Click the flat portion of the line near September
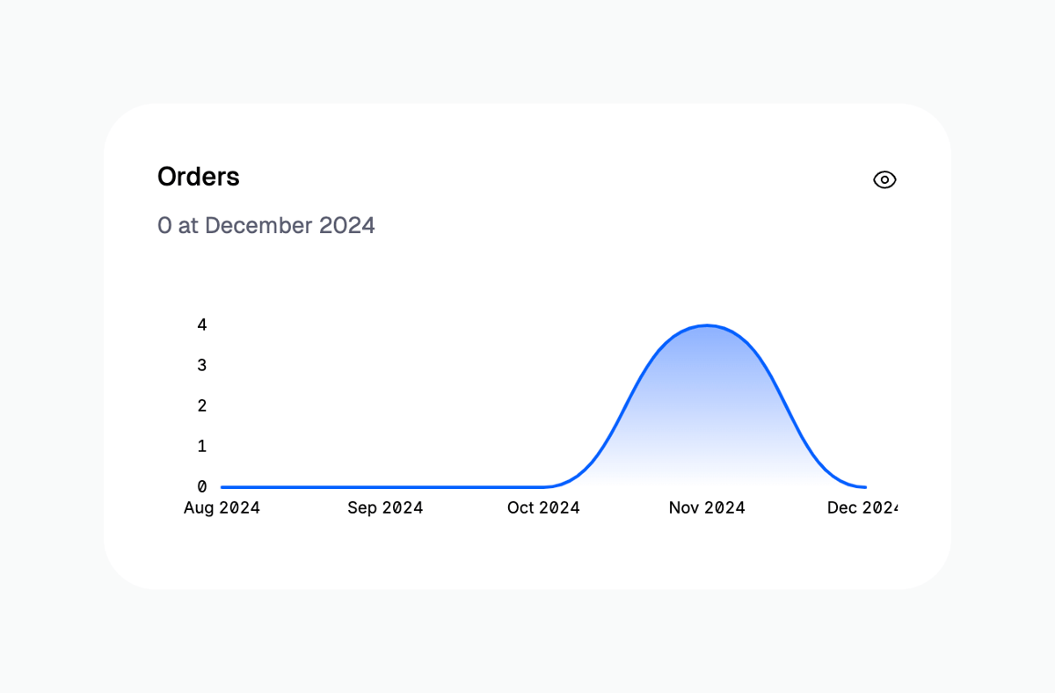1055x693 pixels. (x=385, y=486)
